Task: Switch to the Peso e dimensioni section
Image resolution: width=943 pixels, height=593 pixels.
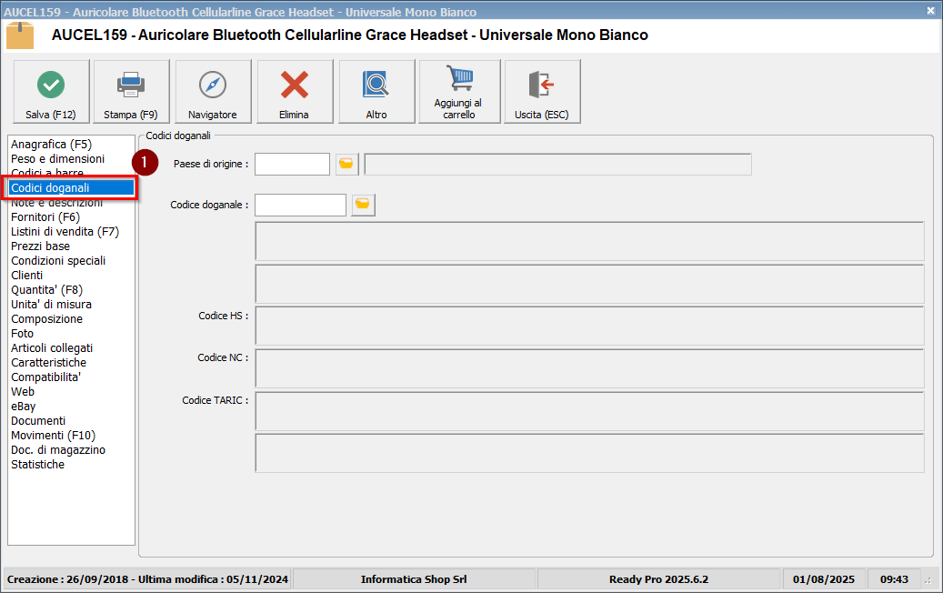Action: click(x=57, y=159)
